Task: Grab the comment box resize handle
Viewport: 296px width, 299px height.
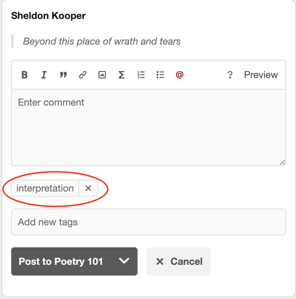Action: tap(282, 162)
